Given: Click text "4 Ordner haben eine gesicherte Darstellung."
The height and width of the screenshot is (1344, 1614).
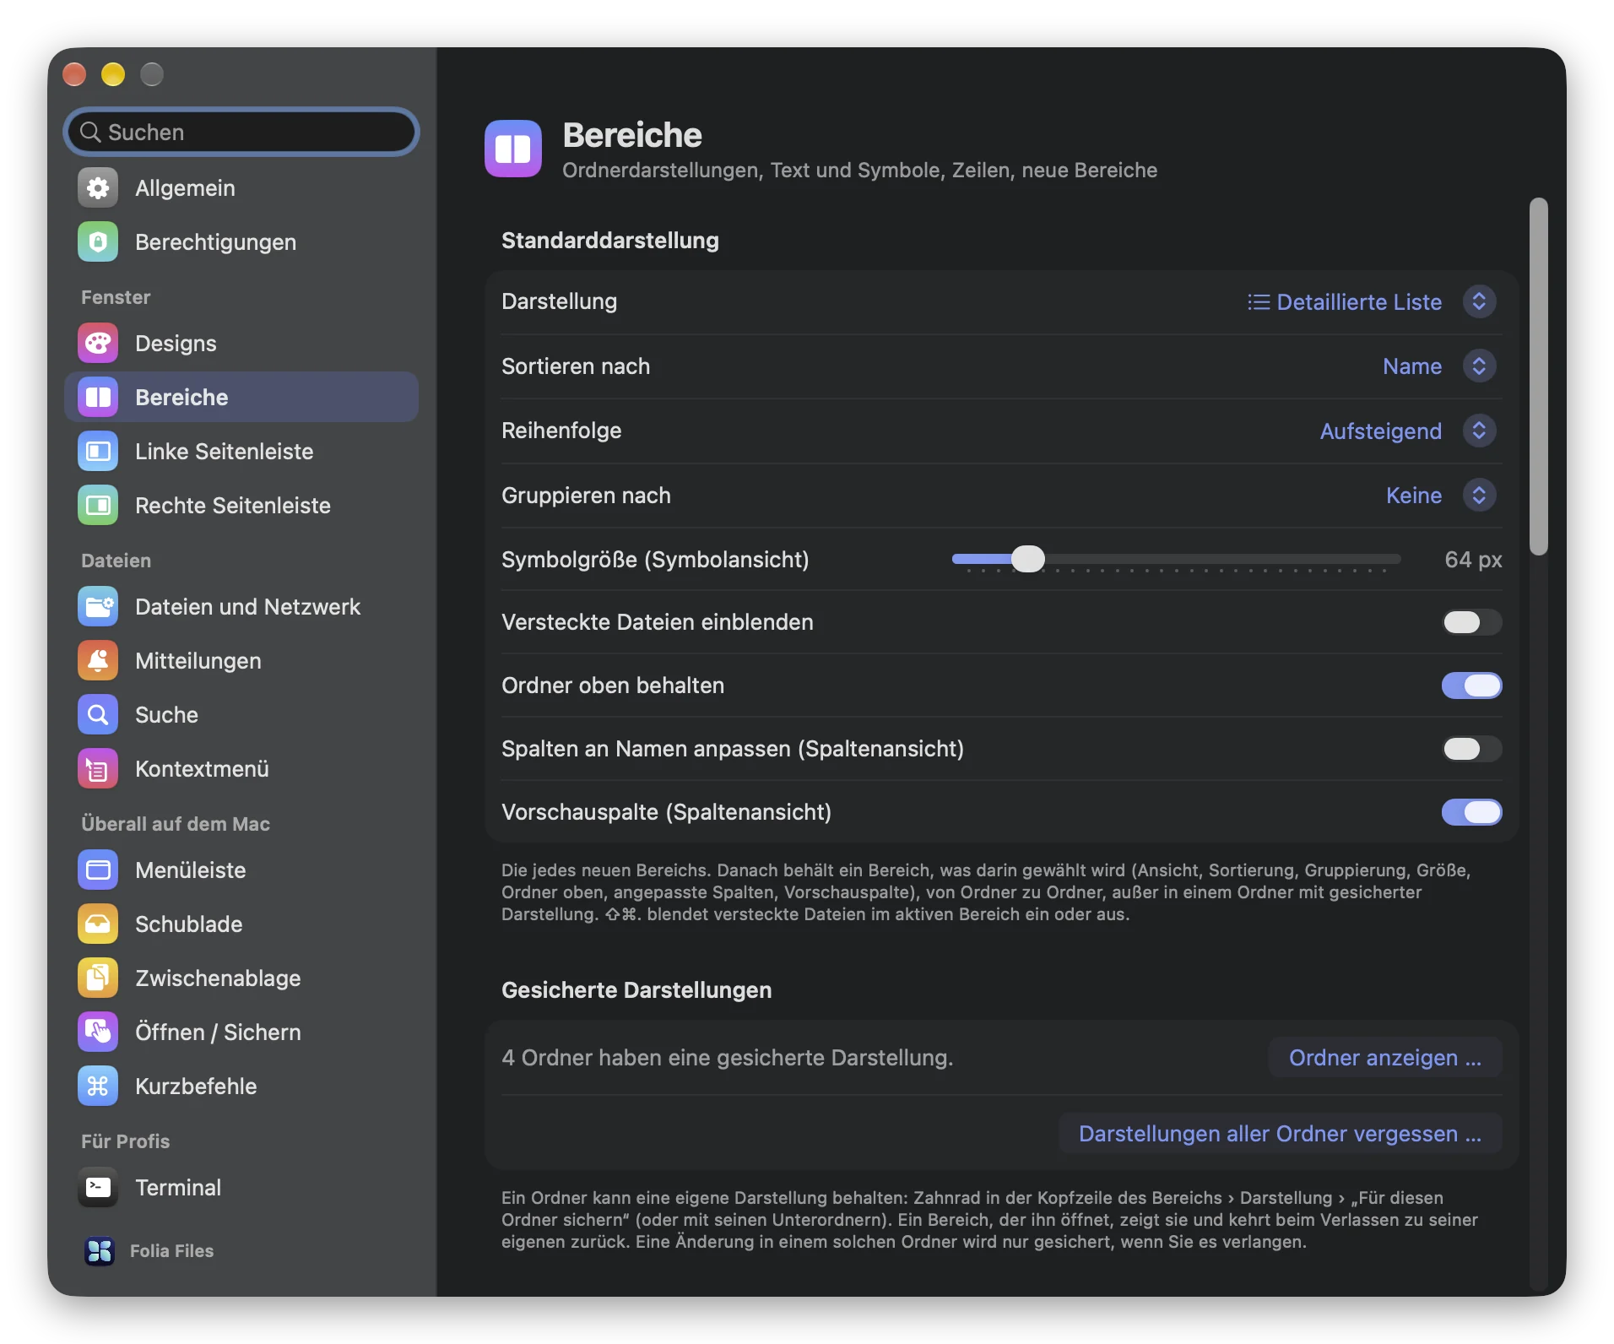Looking at the screenshot, I should click(x=727, y=1058).
